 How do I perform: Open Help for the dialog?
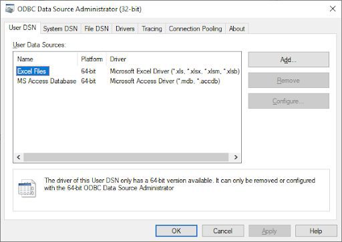[316, 231]
